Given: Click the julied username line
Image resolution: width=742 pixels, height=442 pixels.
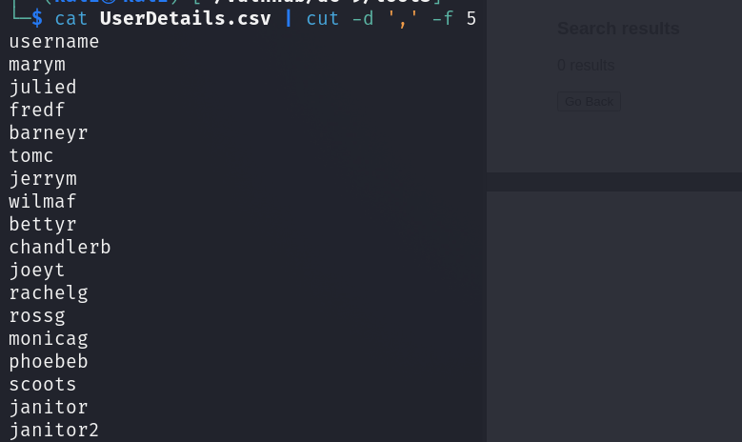Looking at the screenshot, I should pos(43,88).
